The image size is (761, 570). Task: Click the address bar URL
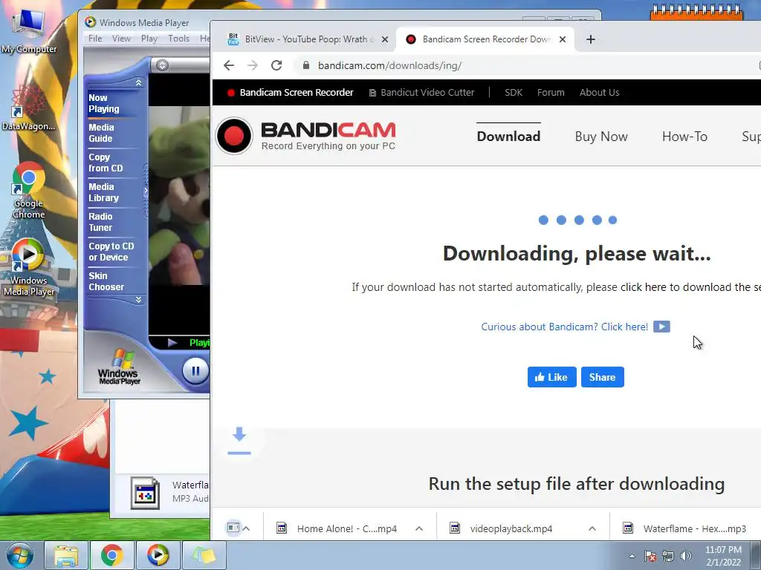389,65
